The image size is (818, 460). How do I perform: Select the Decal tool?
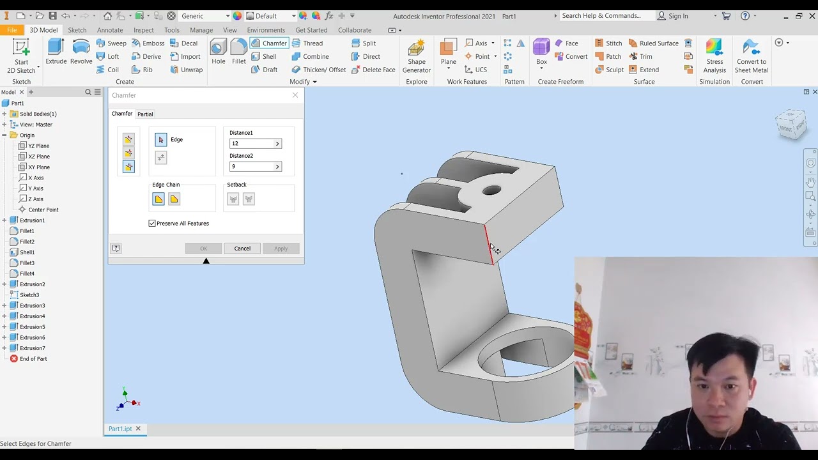pyautogui.click(x=183, y=43)
